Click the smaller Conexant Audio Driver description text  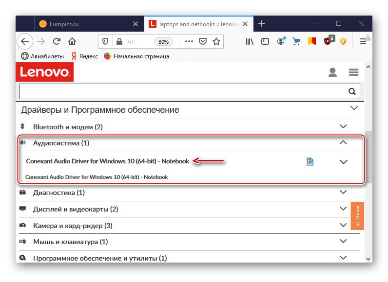(97, 177)
